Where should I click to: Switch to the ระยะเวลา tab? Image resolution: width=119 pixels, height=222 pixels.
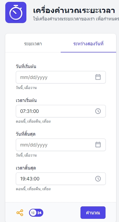(x=33, y=44)
